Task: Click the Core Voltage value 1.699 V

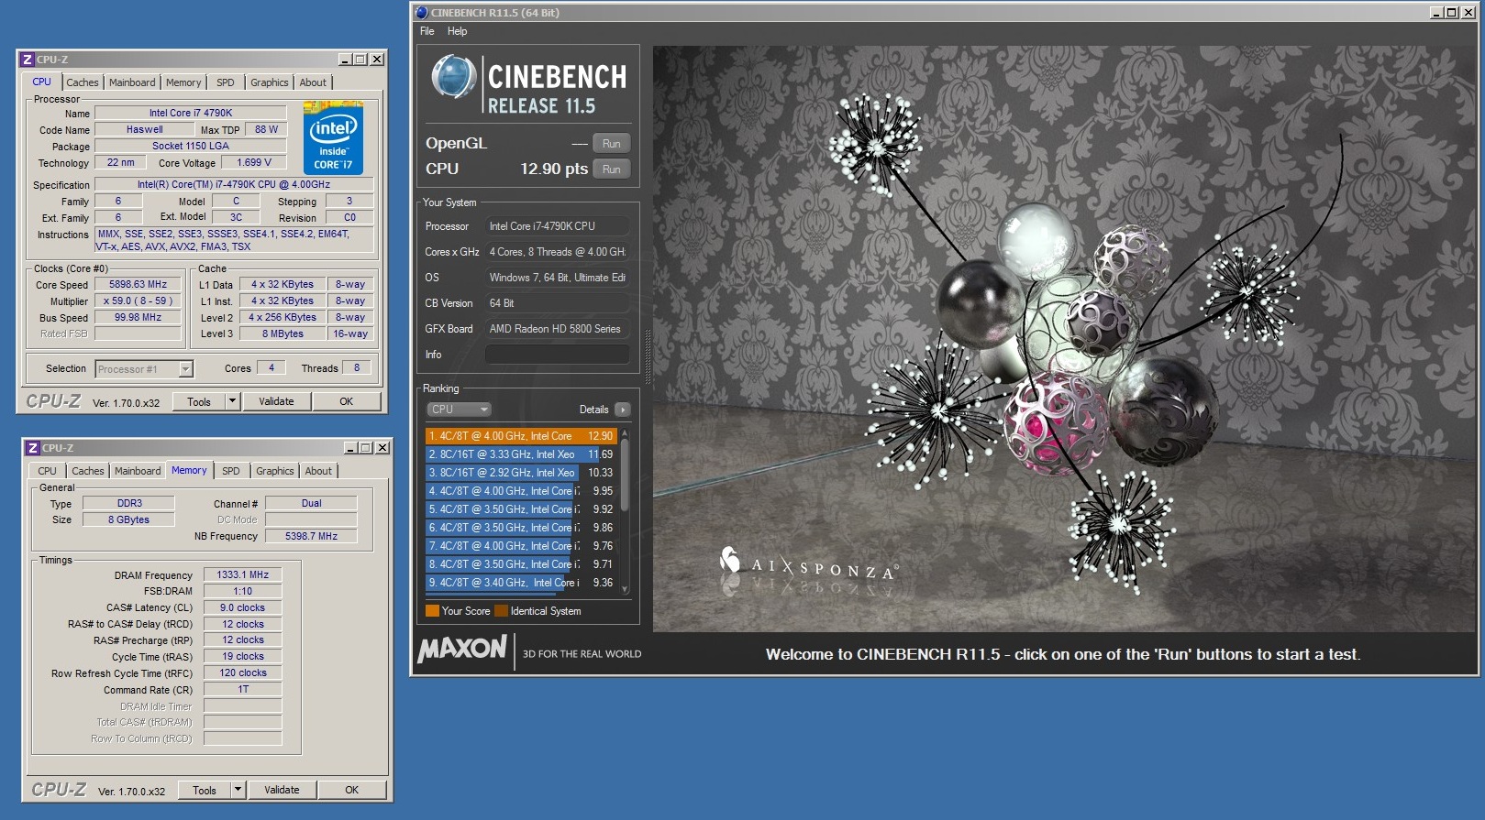Action: click(254, 163)
